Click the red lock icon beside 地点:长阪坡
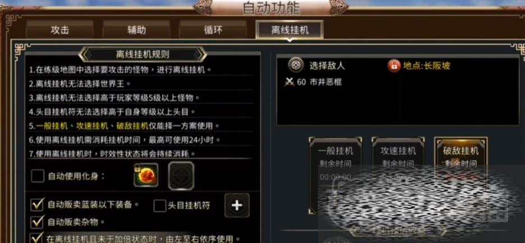The image size is (525, 243). [394, 66]
